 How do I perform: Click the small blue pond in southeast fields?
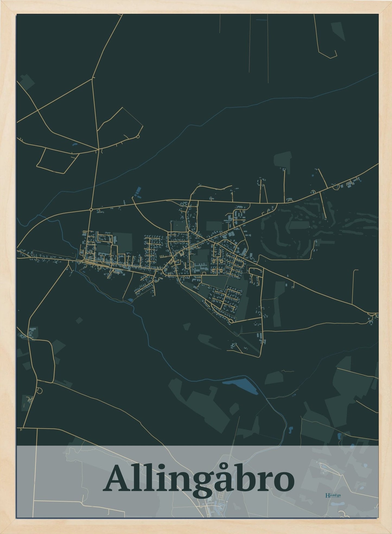pyautogui.click(x=291, y=430)
